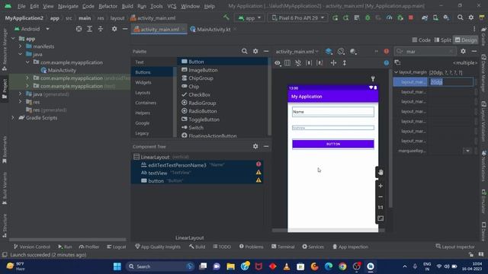Click the Select Opened File target icon

[79, 29]
